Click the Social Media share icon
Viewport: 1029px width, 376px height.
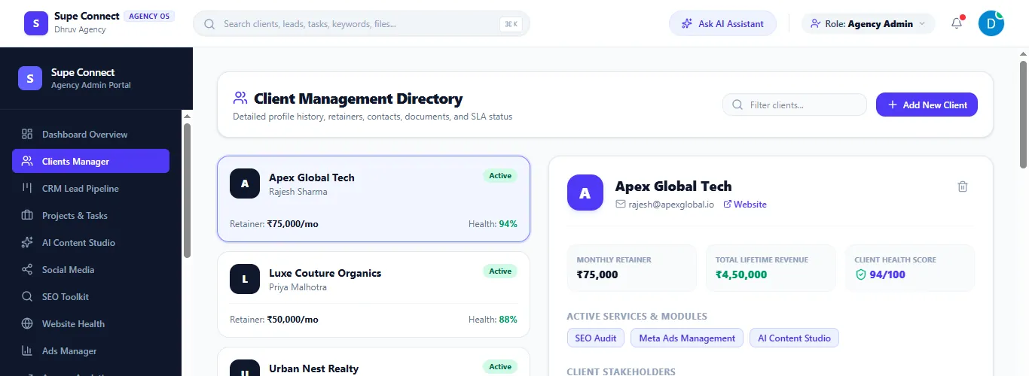pos(27,270)
